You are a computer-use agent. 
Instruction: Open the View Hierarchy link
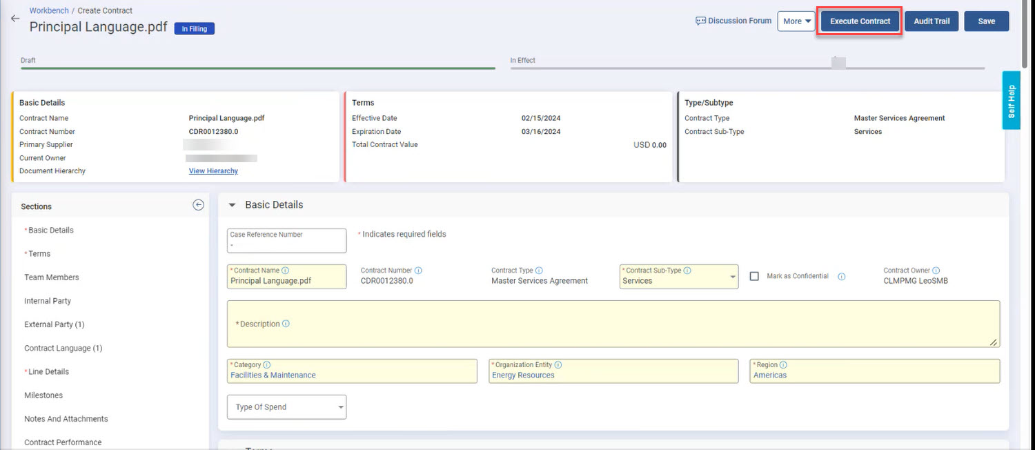pos(213,171)
